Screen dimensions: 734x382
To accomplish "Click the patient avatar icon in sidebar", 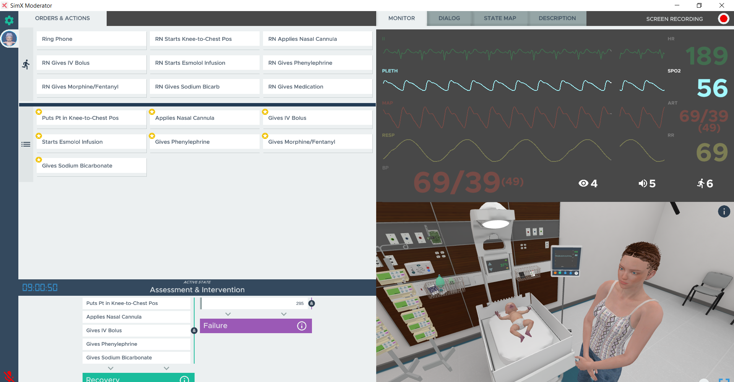I will coord(9,39).
